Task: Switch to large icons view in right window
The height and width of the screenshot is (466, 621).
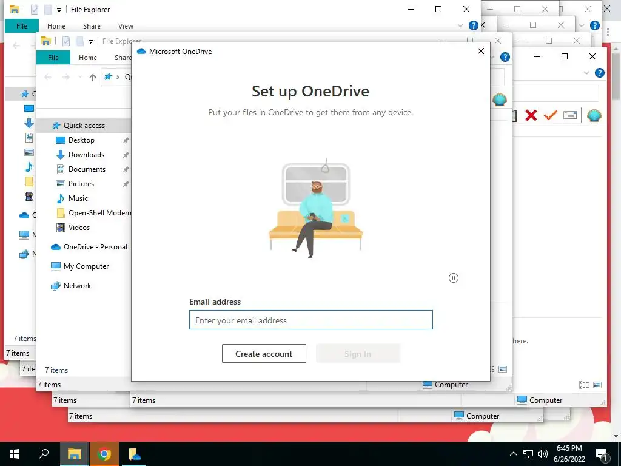Action: [x=597, y=385]
